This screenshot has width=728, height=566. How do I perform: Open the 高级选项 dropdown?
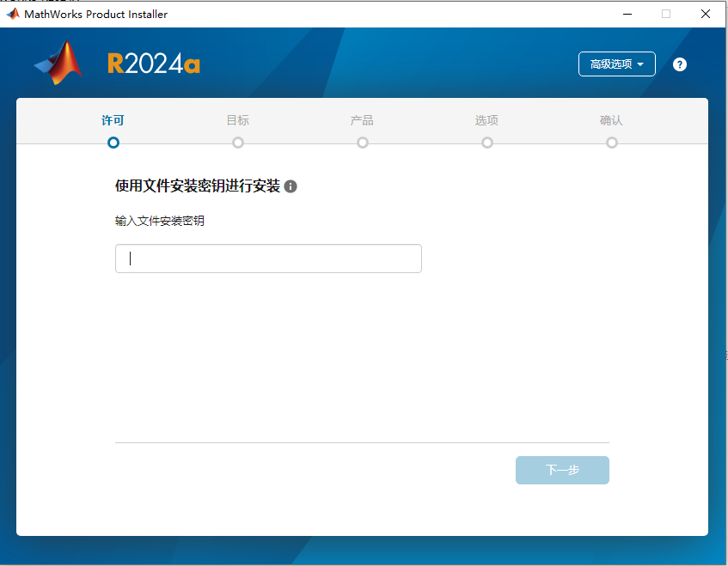616,64
